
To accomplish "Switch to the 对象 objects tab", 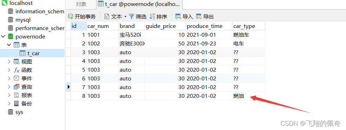I will tap(81, 4).
